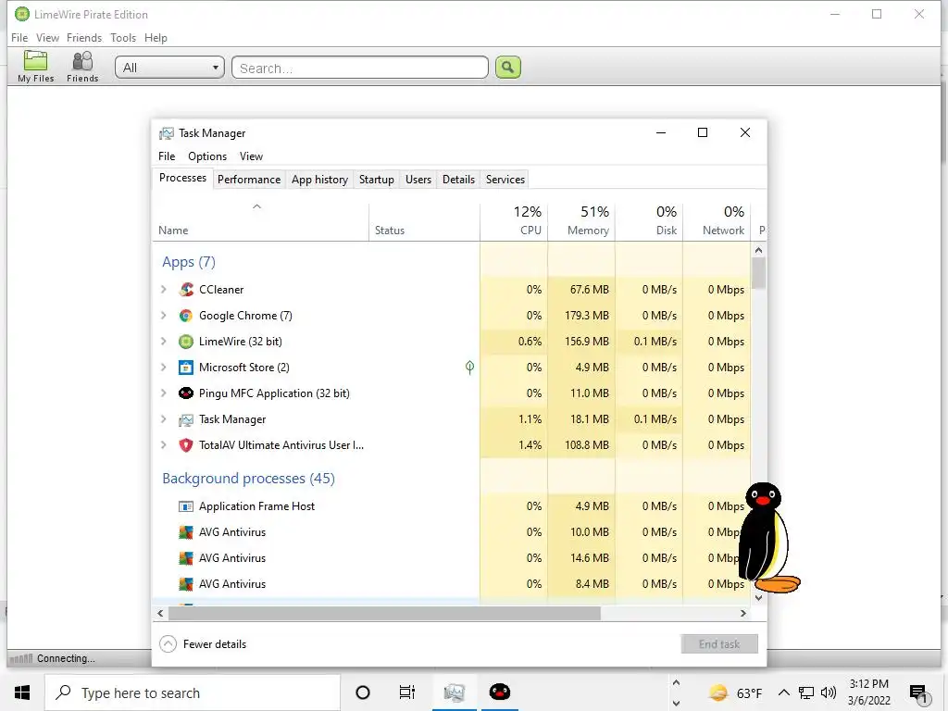Viewport: 948px width, 711px height.
Task: Click Pingu taskbar icon
Action: pyautogui.click(x=499, y=692)
